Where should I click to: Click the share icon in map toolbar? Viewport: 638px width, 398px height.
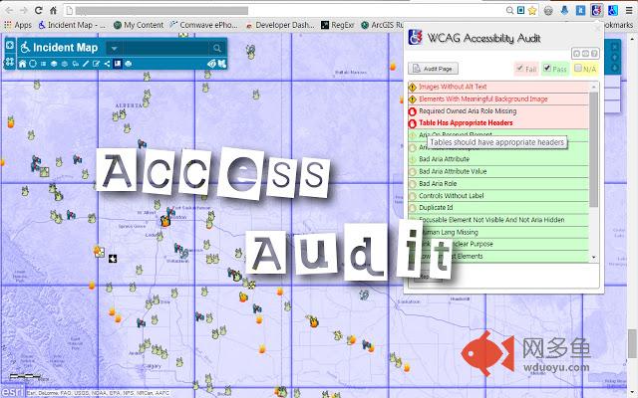pyautogui.click(x=107, y=64)
